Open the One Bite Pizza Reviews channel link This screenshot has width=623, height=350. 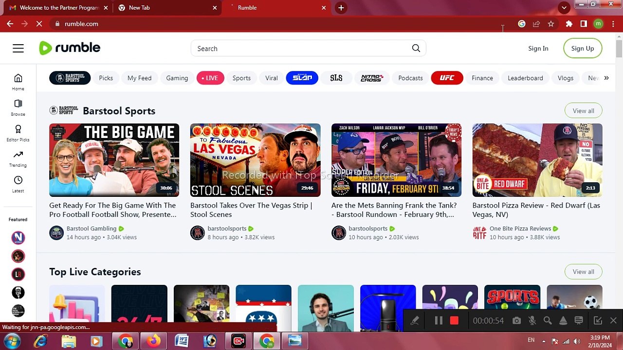[x=520, y=228]
